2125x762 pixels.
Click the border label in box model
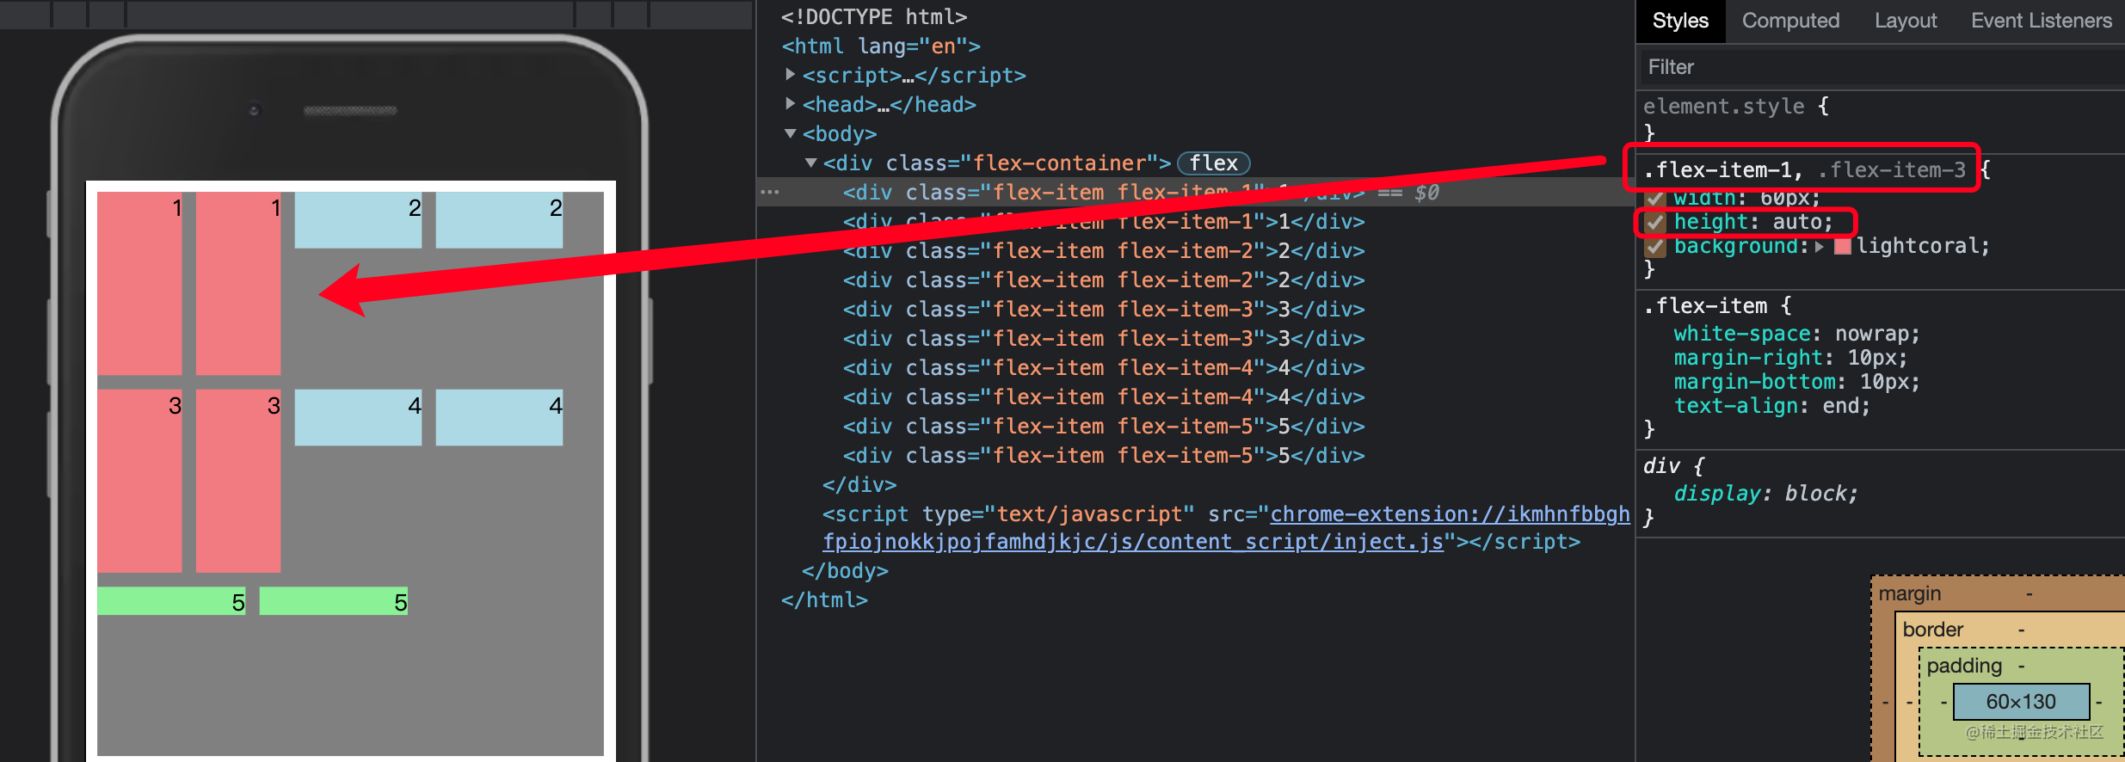tap(1933, 630)
